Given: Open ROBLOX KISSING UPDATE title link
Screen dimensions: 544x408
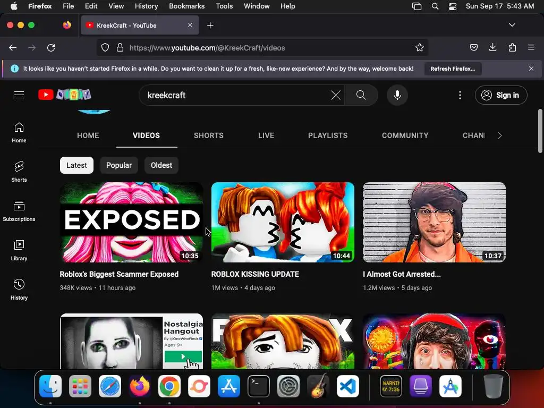Looking at the screenshot, I should (255, 274).
